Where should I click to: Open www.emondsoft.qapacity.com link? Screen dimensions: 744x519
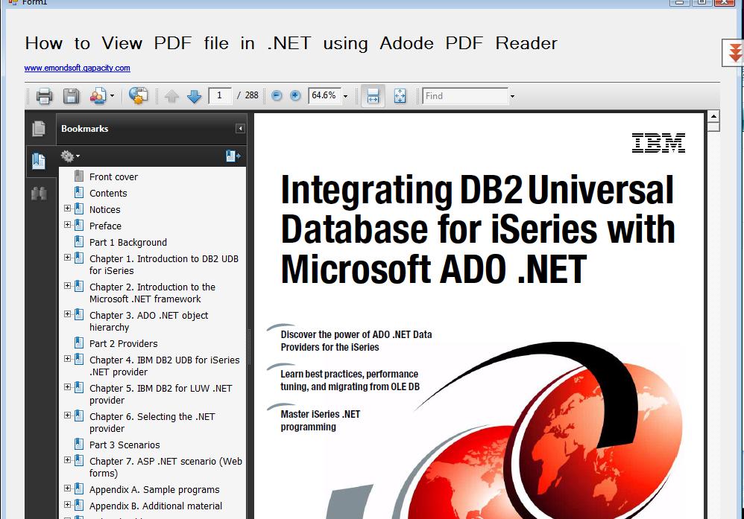pos(78,68)
